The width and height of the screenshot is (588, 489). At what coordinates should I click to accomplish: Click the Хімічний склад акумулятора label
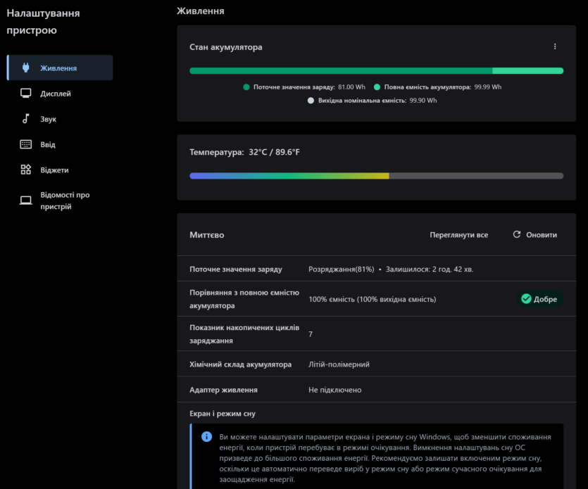[x=240, y=364]
